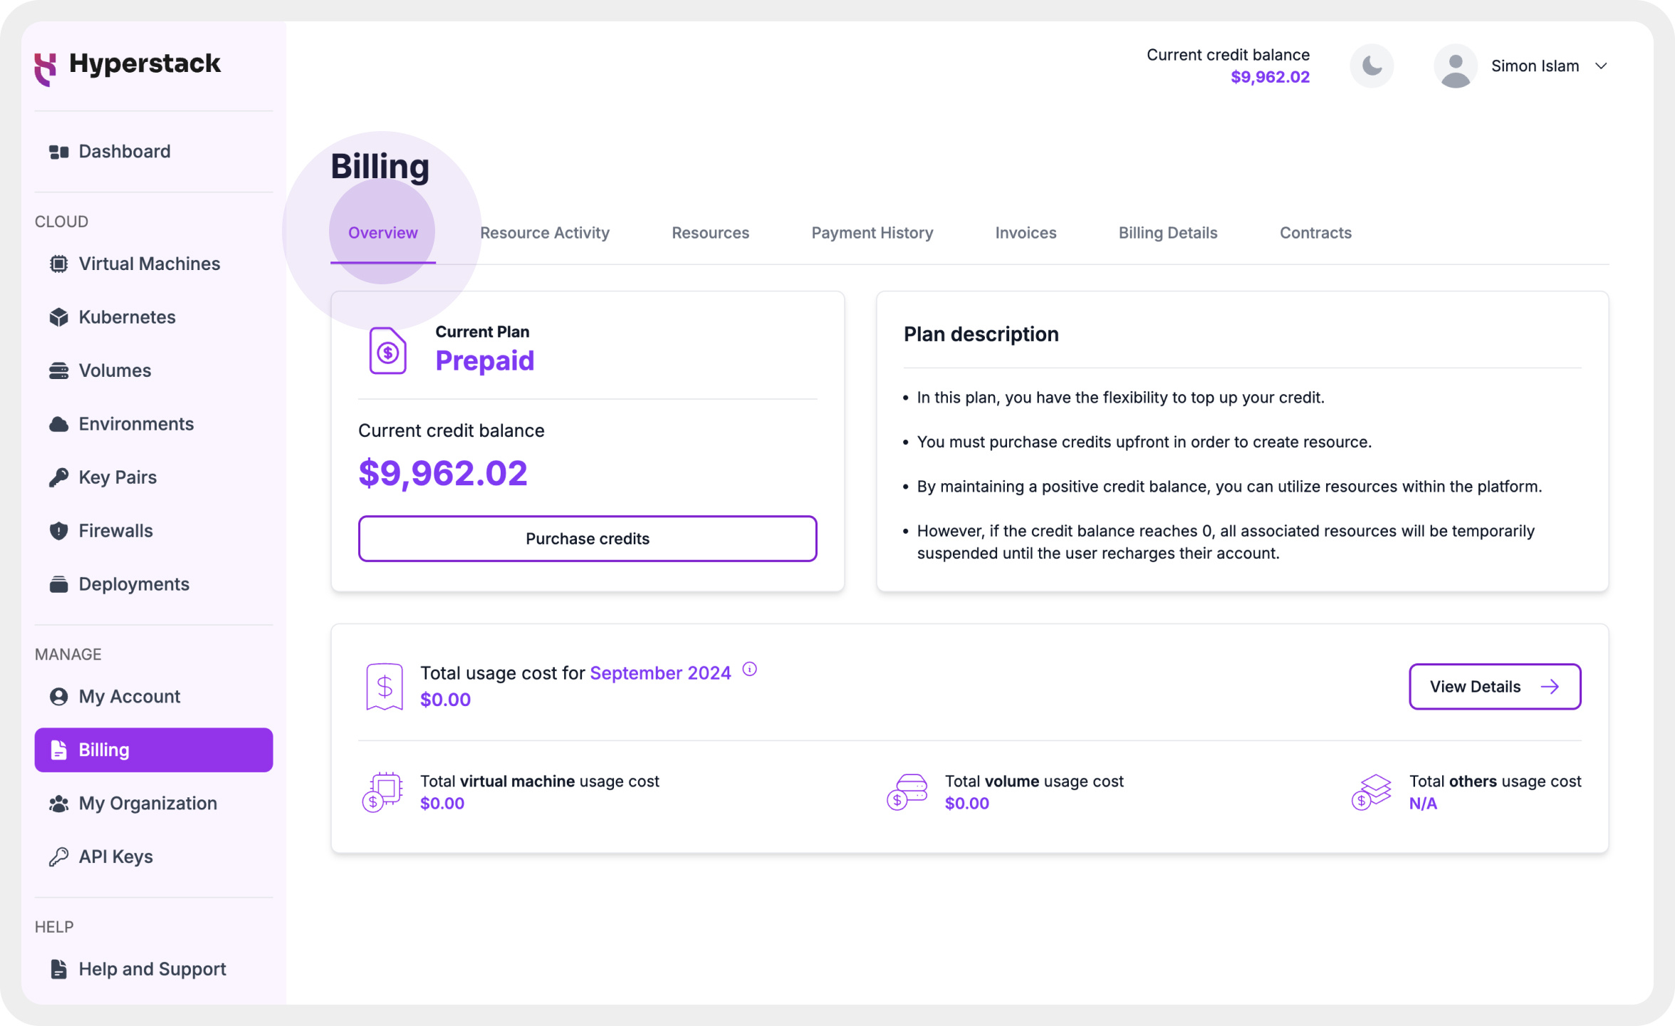Click the Prepaid plan name
Image resolution: width=1675 pixels, height=1026 pixels.
pos(484,361)
